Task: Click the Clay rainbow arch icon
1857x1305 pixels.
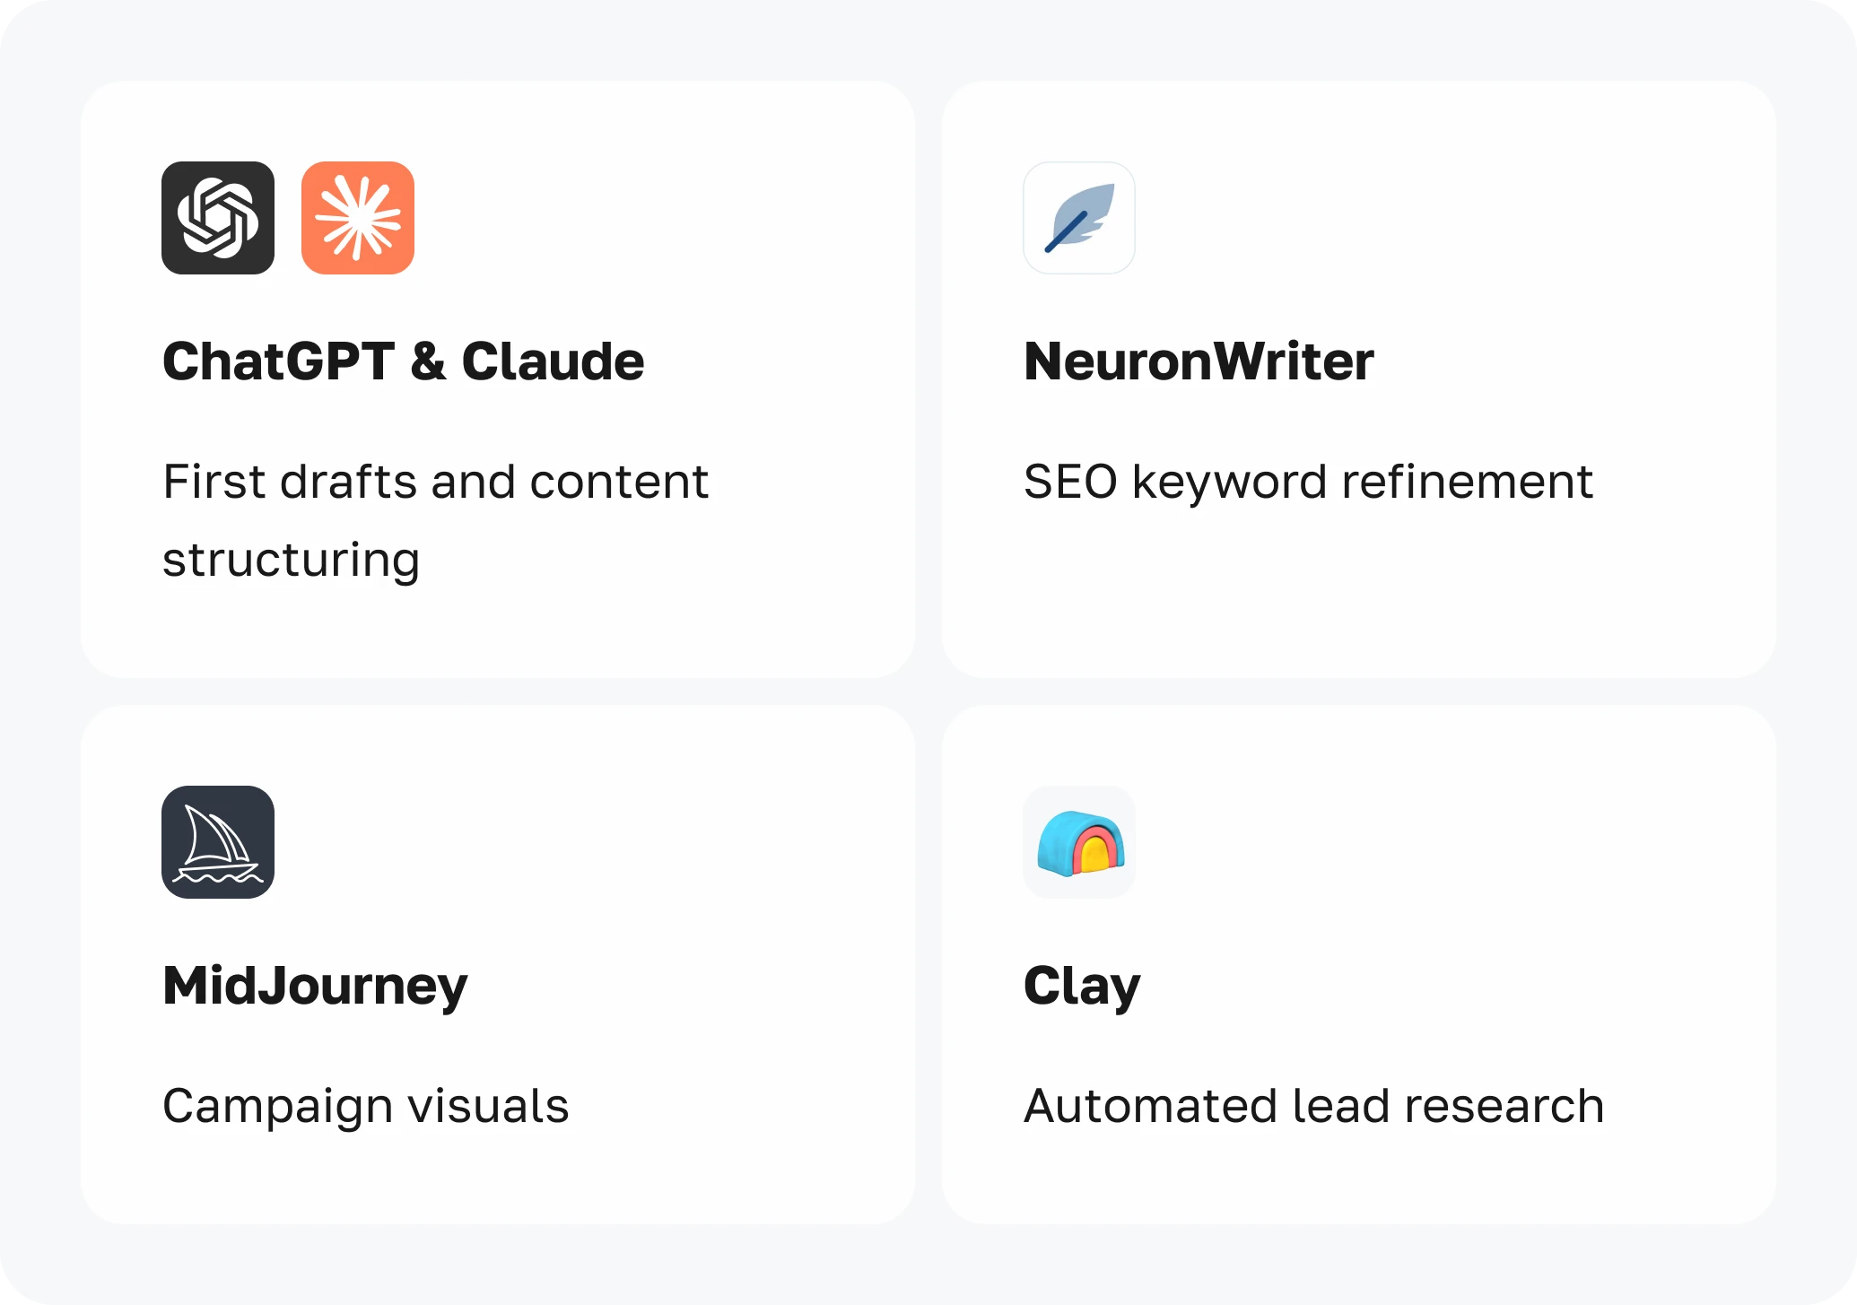Action: [1079, 842]
